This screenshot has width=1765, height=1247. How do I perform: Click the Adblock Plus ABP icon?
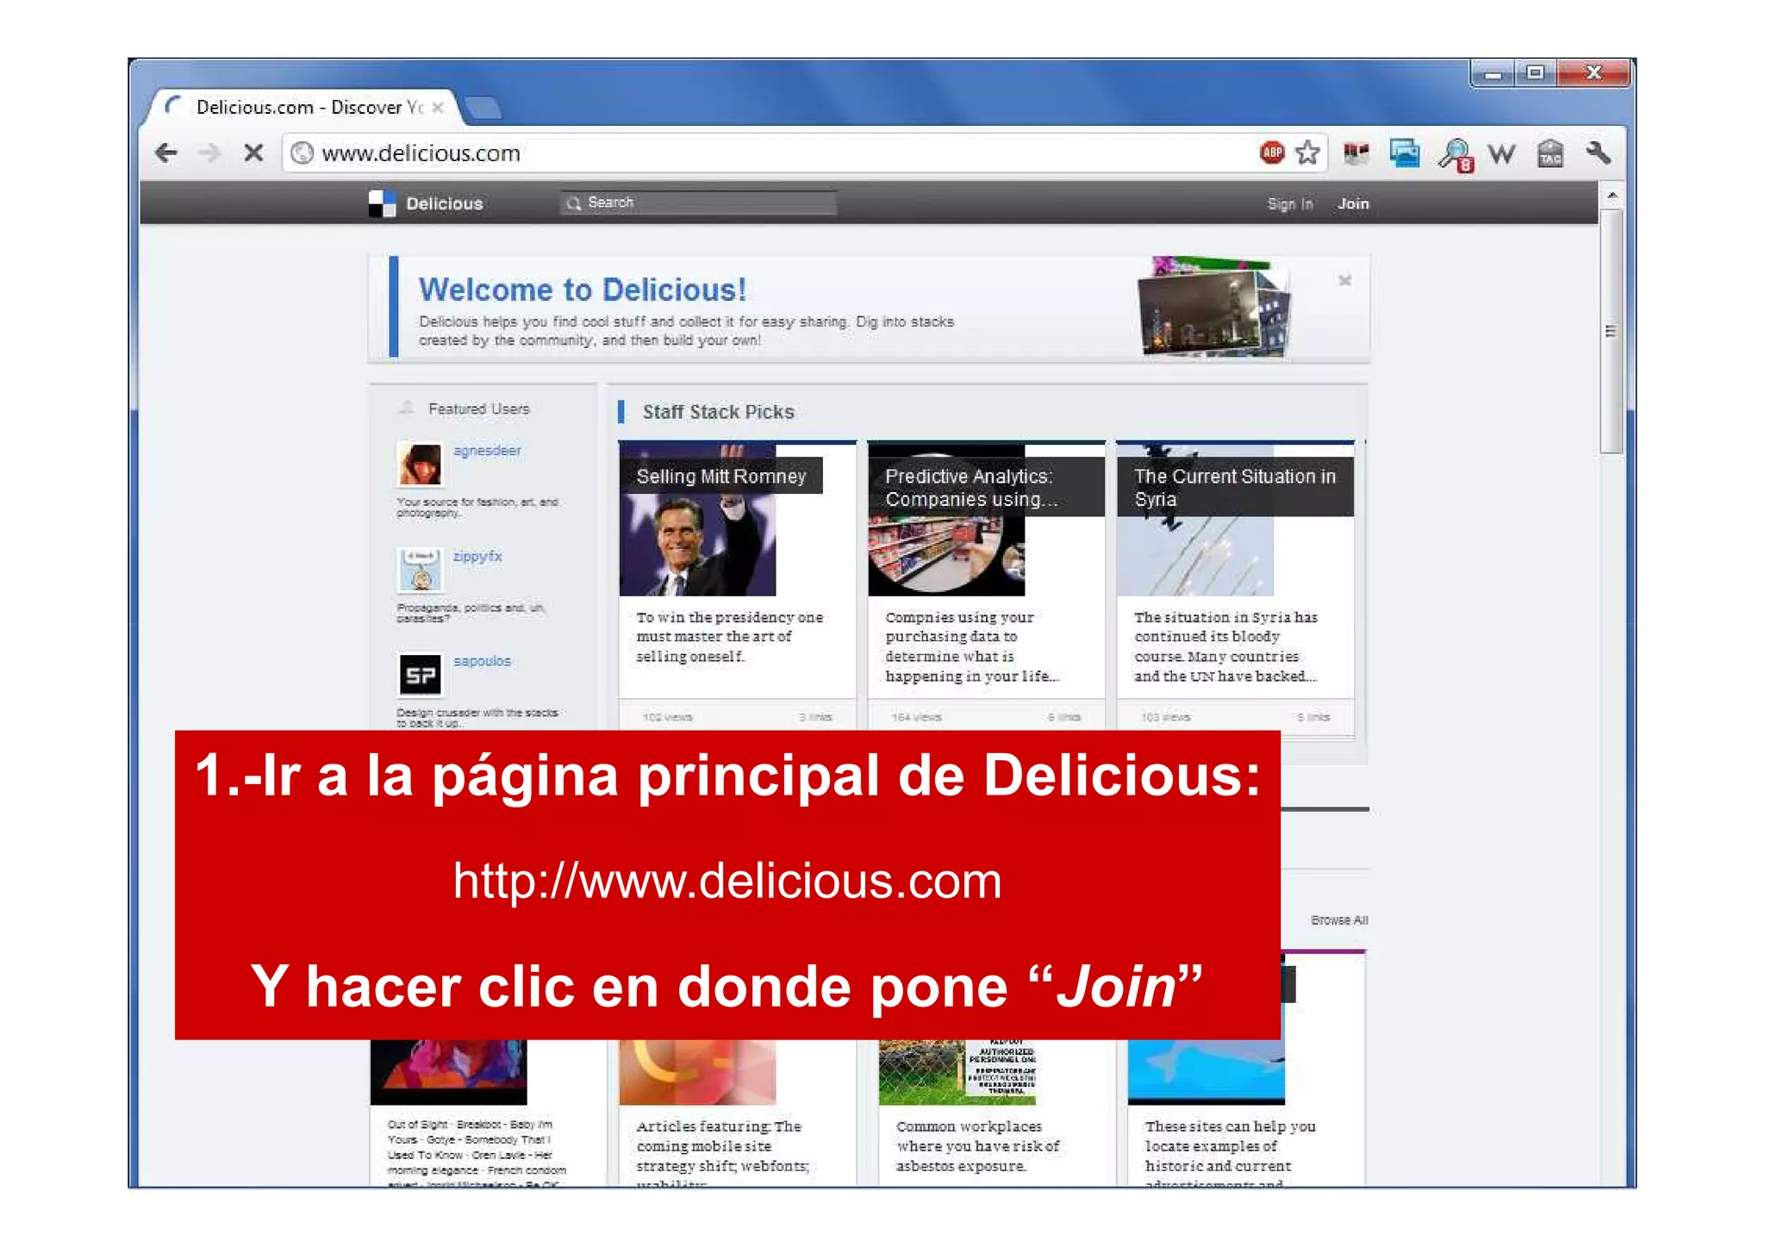1271,153
